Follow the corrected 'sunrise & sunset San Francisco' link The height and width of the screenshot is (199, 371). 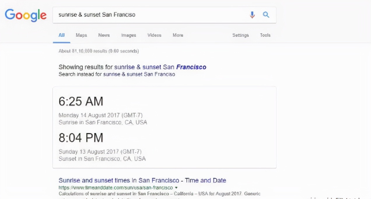click(x=160, y=67)
